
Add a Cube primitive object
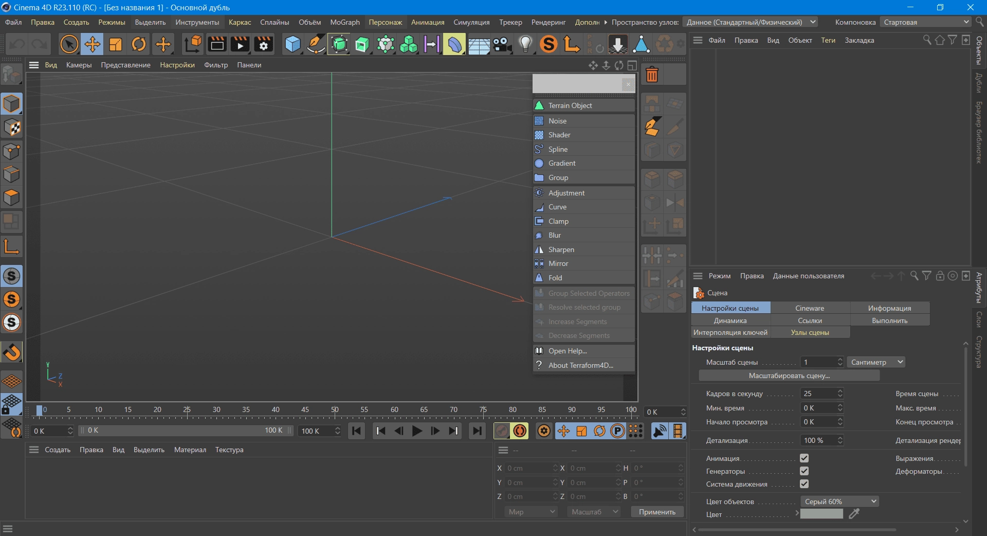293,44
